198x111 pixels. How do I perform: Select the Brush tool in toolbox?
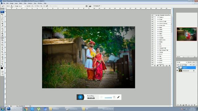pos(2,31)
